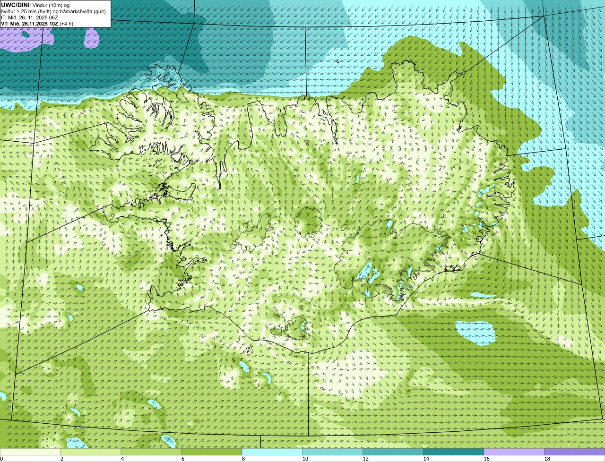
Task: Pick the 4–6 m/s light green swatch
Action: click(x=151, y=452)
